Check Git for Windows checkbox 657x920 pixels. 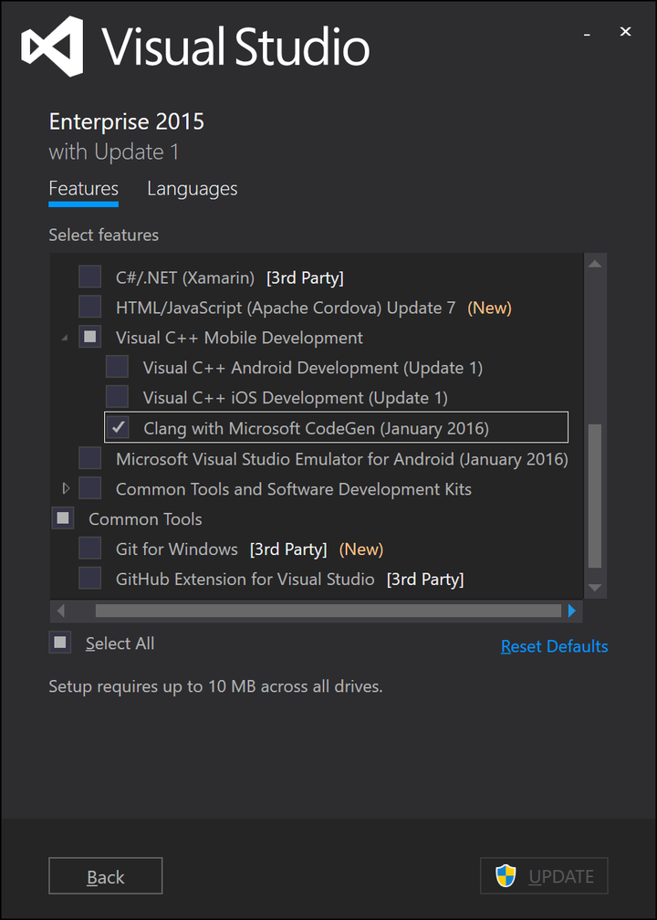[89, 549]
